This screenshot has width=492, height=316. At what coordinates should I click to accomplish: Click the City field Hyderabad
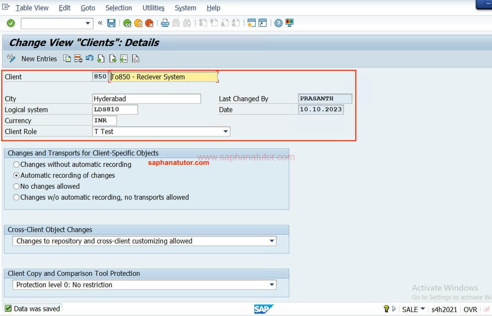pyautogui.click(x=146, y=99)
